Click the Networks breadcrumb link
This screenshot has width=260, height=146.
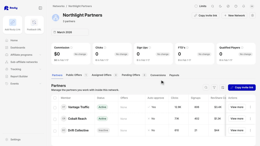click(x=59, y=6)
